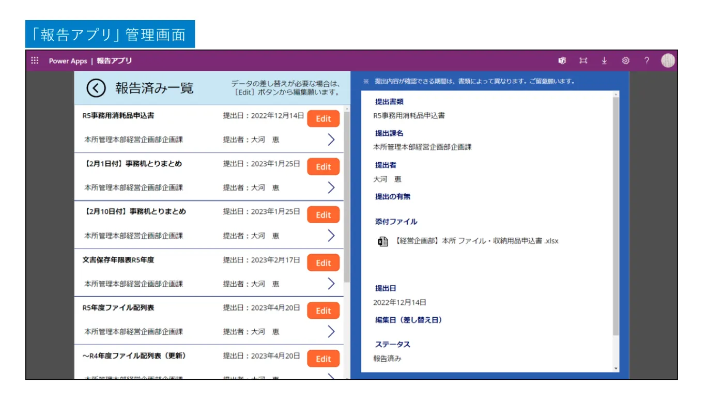Click the 「報告アプリ」管理画面 slide title

click(x=110, y=34)
